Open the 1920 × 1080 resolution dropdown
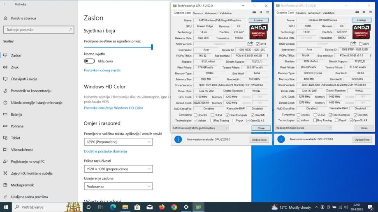378x212 pixels. [x=118, y=169]
